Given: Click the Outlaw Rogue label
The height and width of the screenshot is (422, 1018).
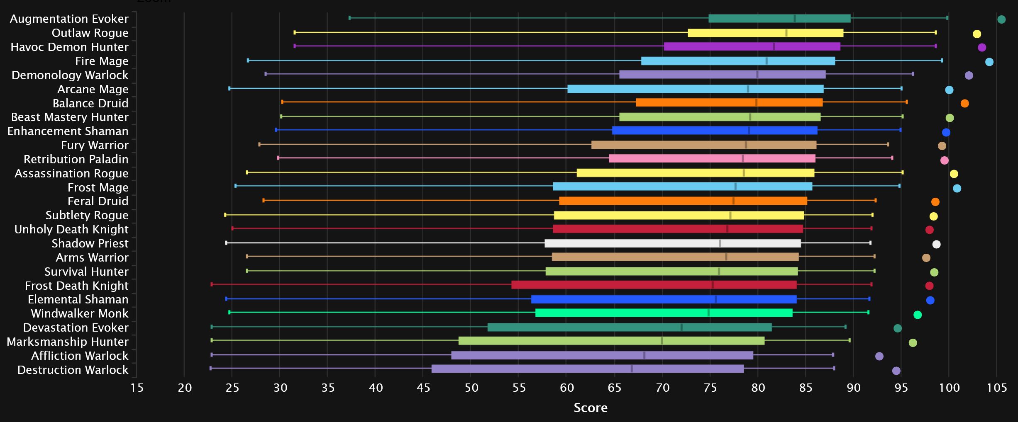Looking at the screenshot, I should 90,33.
